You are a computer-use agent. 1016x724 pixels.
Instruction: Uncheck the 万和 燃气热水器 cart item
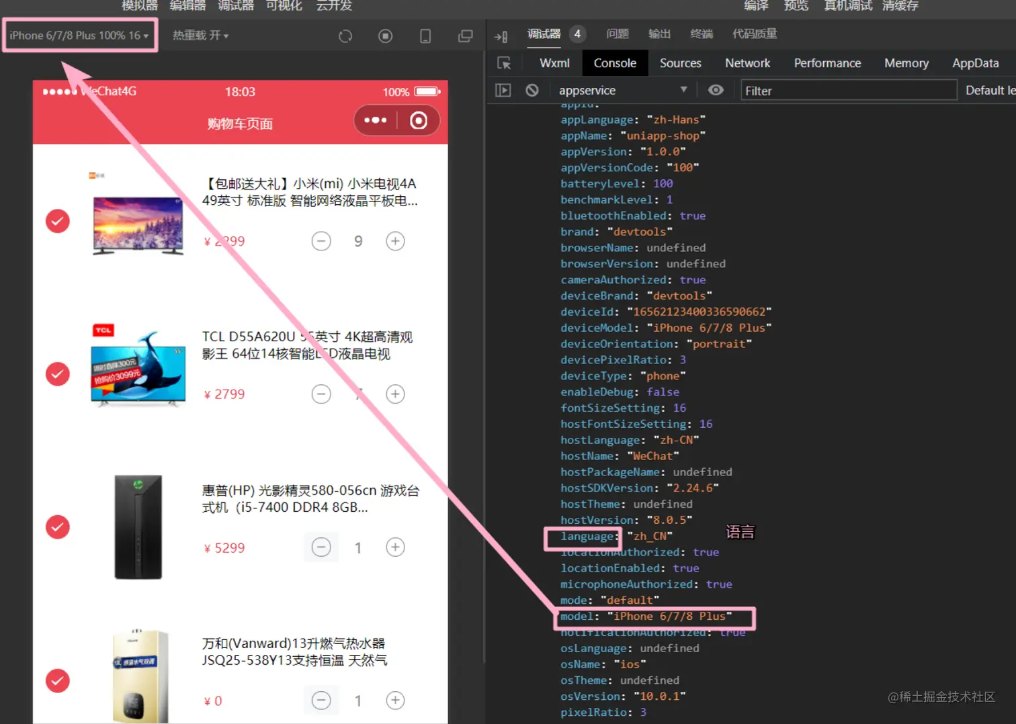point(58,681)
